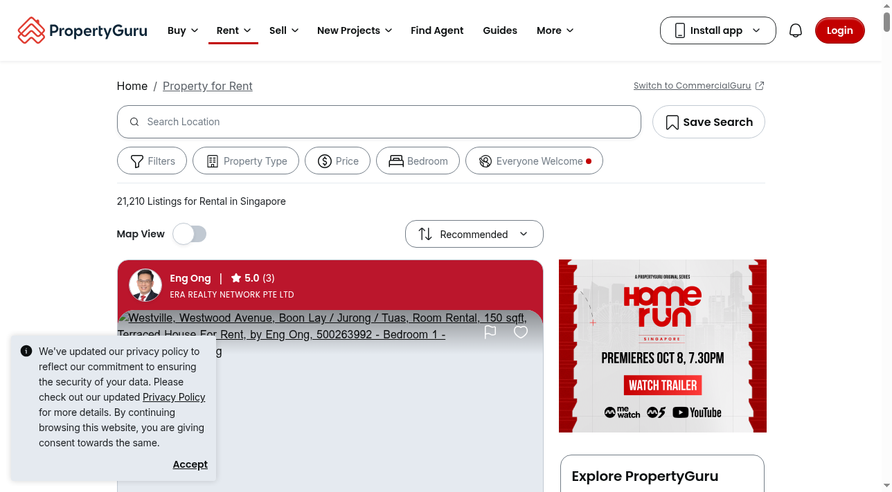Click the dollar Price icon
This screenshot has width=892, height=492.
[x=325, y=161]
